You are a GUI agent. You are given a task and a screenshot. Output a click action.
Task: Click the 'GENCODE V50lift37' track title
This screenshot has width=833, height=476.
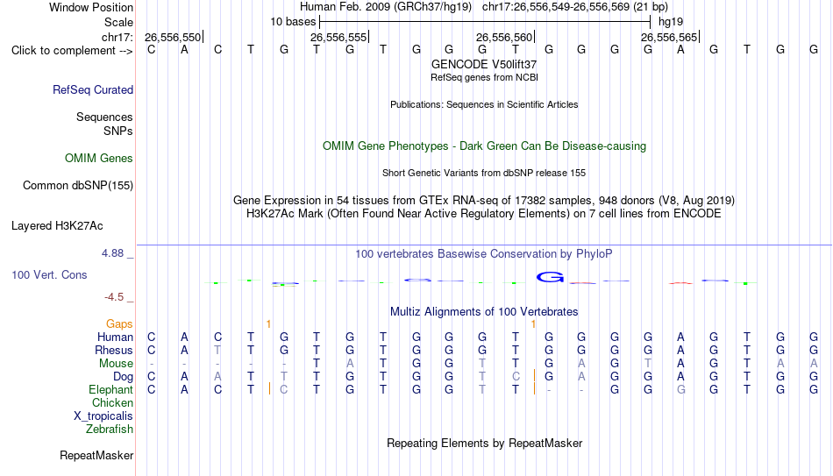[484, 64]
